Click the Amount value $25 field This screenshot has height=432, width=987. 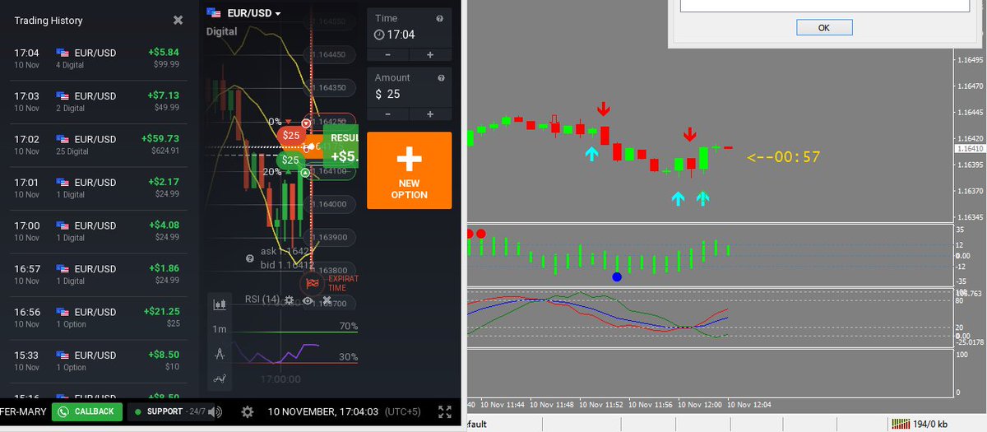tap(409, 94)
